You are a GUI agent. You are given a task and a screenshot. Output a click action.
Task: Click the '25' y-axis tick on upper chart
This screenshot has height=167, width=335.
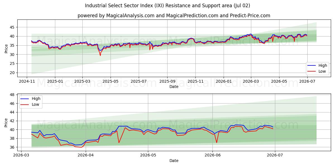[12, 64]
